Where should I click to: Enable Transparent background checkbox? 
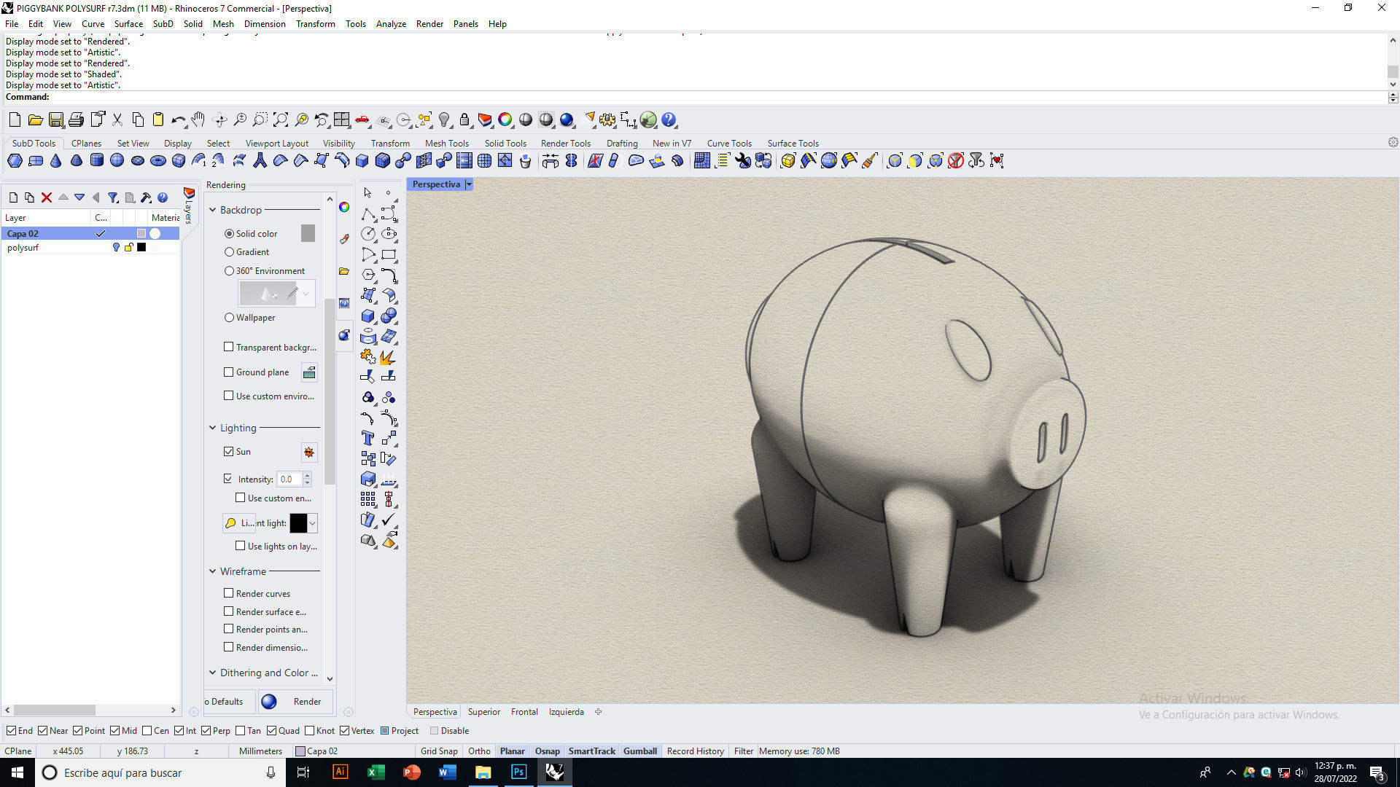click(229, 348)
